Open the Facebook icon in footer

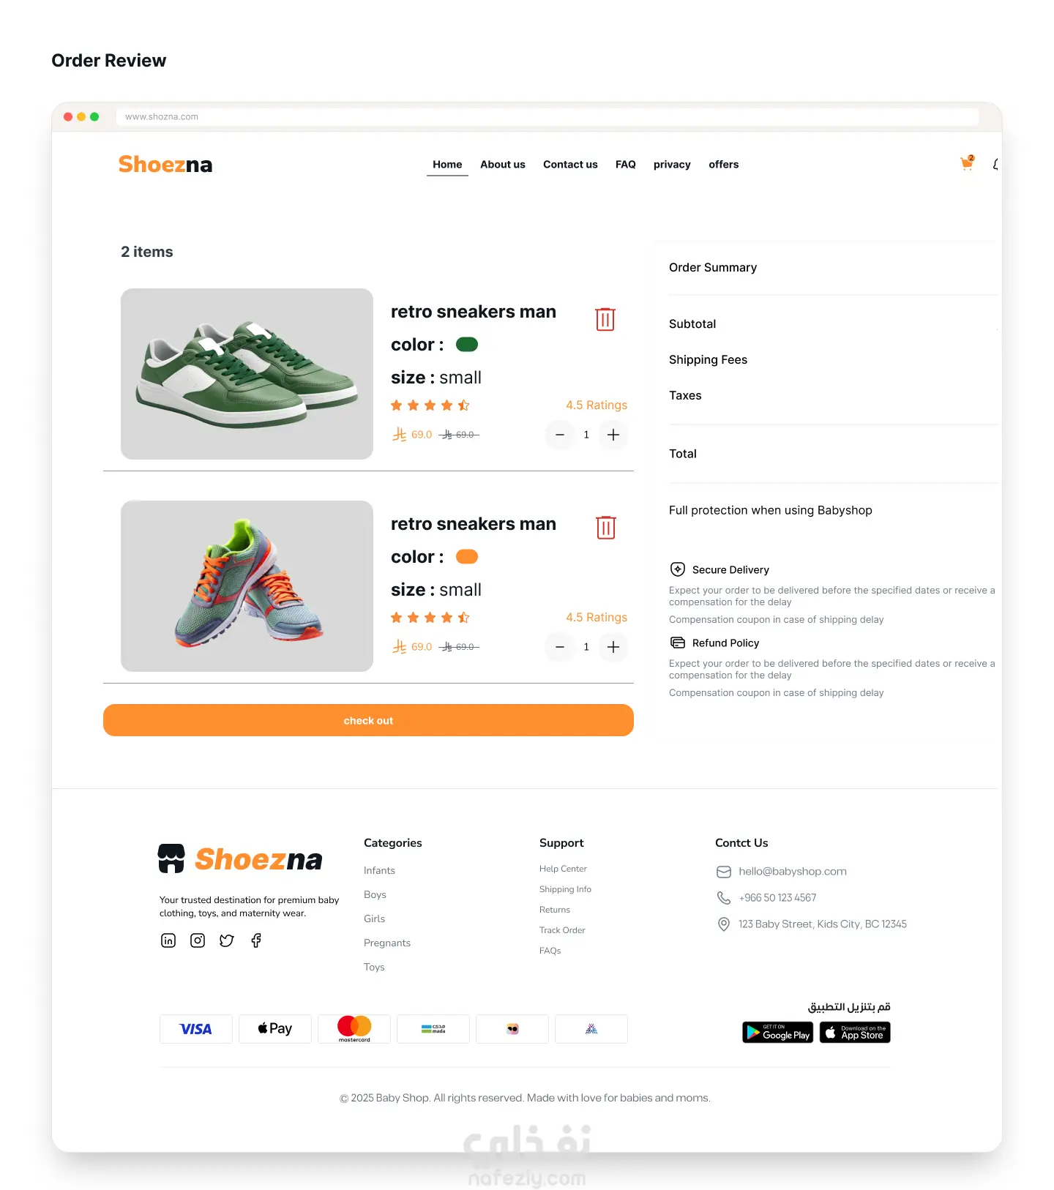256,940
